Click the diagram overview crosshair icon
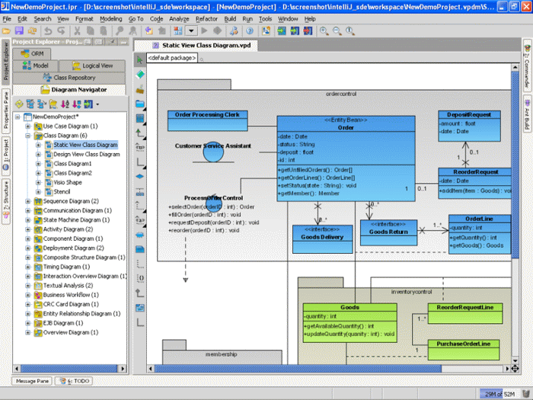Image resolution: width=533 pixels, height=400 pixels. click(x=515, y=369)
